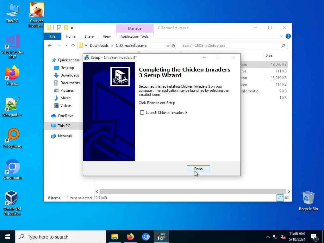
Task: Open the Windows Start menu
Action: click(8, 237)
